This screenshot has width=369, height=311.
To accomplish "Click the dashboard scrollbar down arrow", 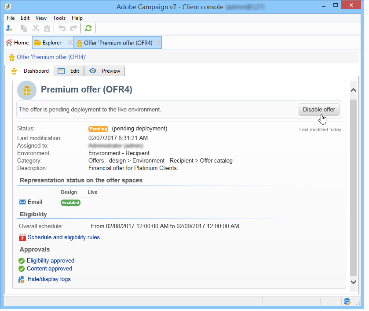I will click(353, 282).
